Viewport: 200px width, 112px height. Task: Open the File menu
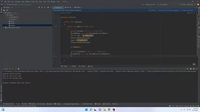pos(6,2)
